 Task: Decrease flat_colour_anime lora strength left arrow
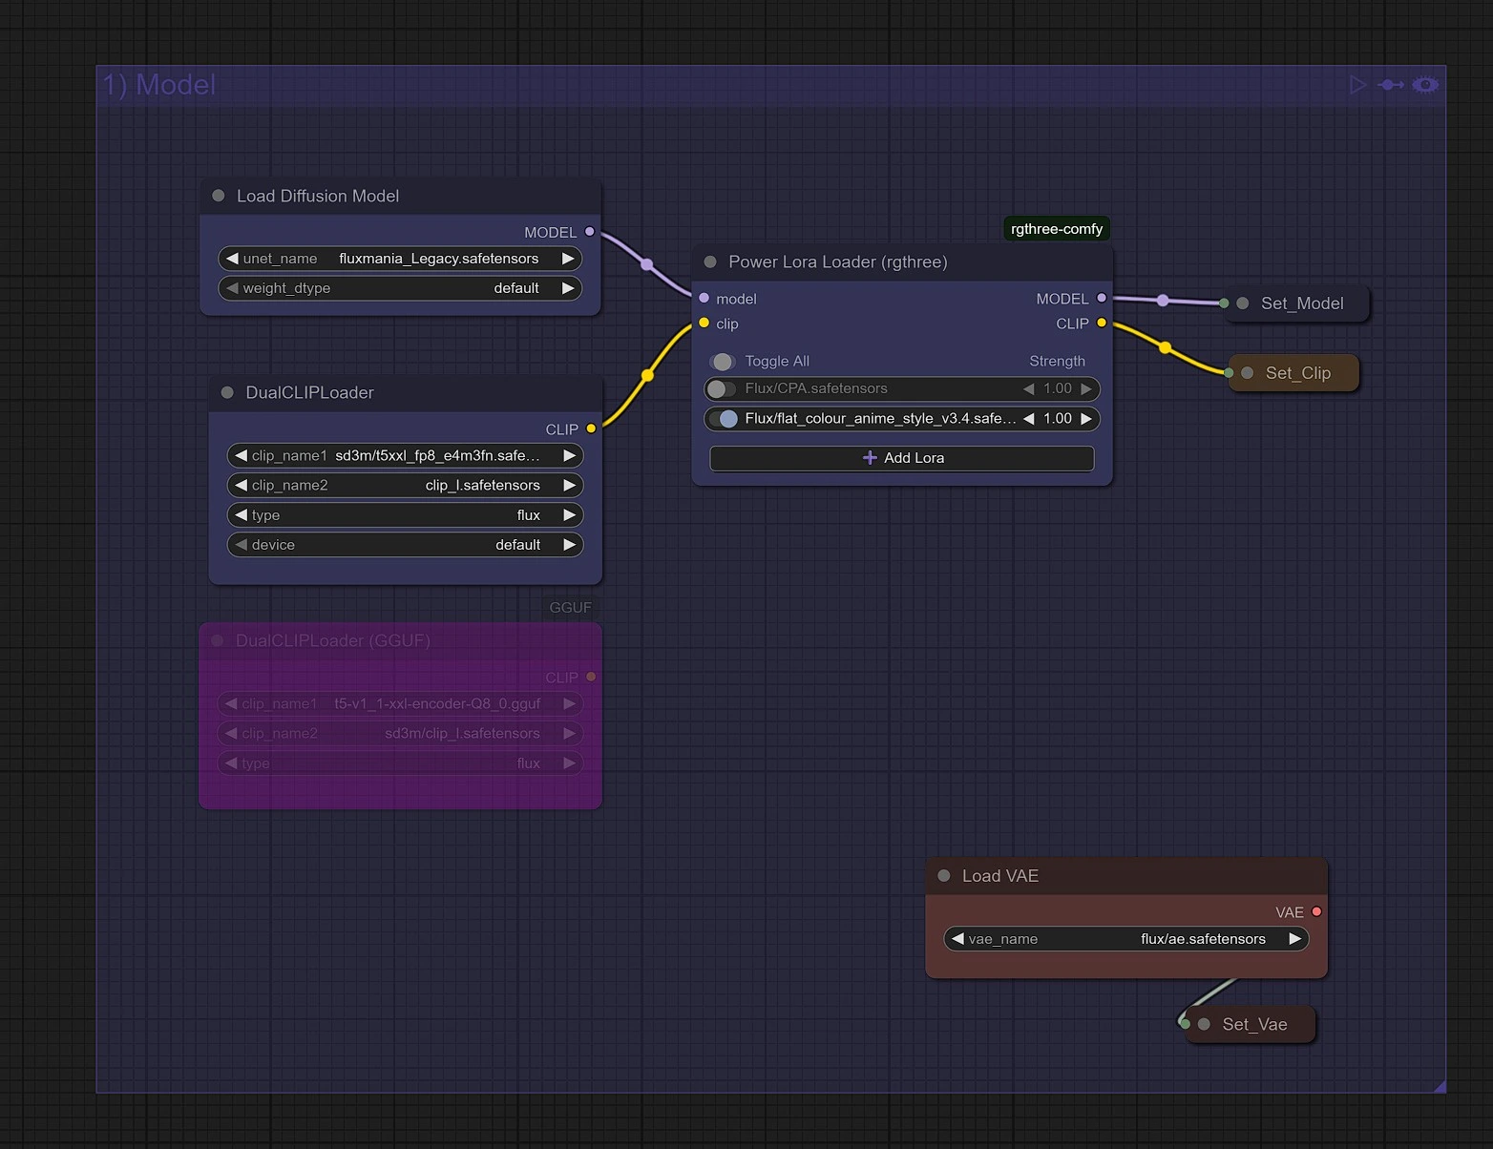1028,419
